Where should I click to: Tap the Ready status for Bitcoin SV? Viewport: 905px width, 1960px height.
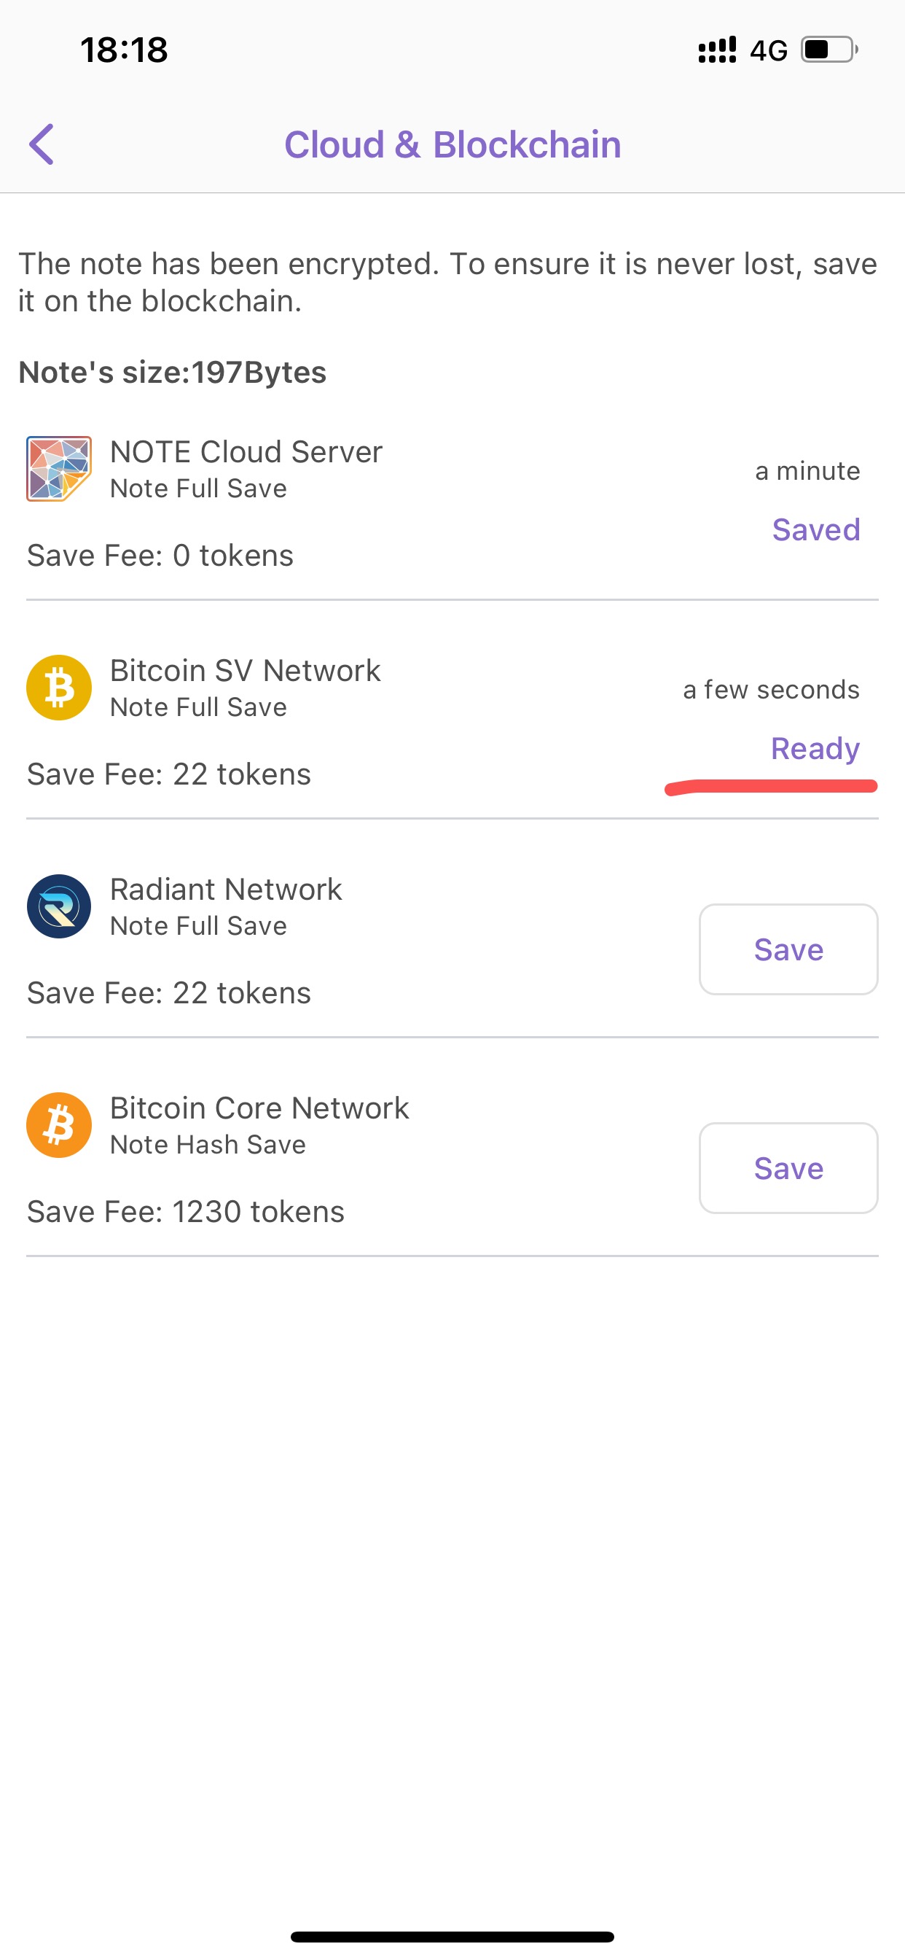tap(815, 749)
